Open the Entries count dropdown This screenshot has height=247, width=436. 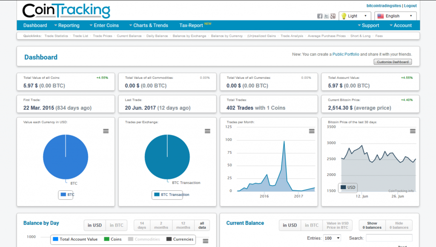332,238
